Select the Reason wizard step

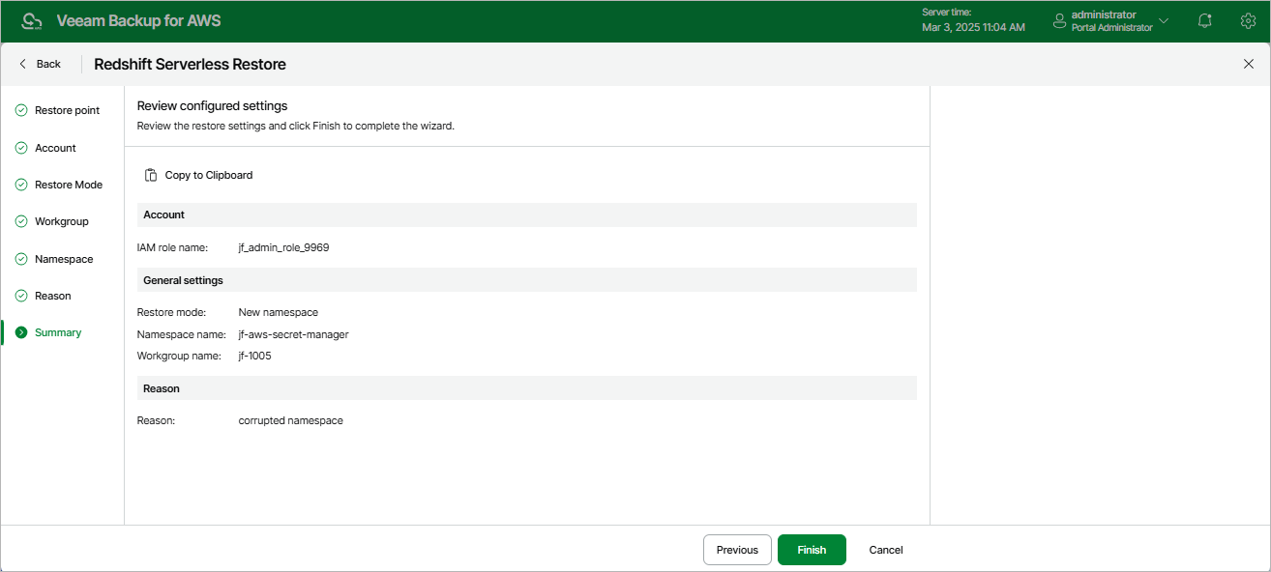[52, 296]
